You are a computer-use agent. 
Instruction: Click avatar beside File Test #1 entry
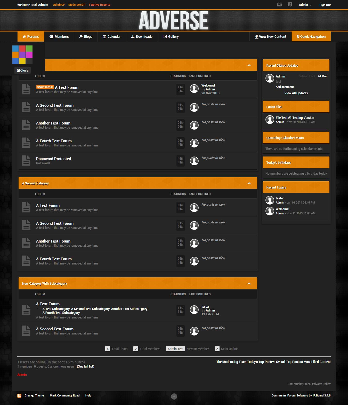[x=270, y=119]
